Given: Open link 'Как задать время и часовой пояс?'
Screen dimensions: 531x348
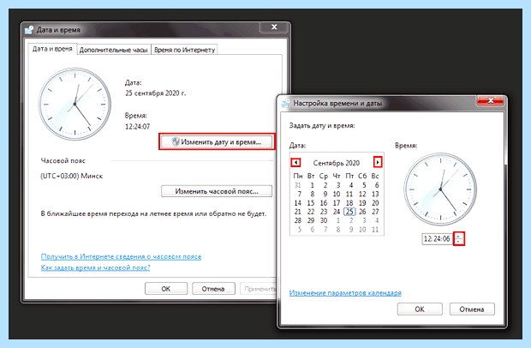Looking at the screenshot, I should coord(95,267).
